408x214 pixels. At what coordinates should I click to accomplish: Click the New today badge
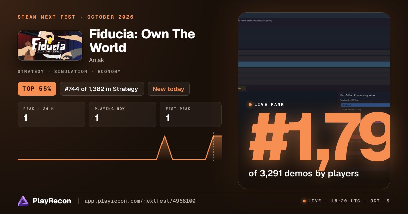[168, 89]
